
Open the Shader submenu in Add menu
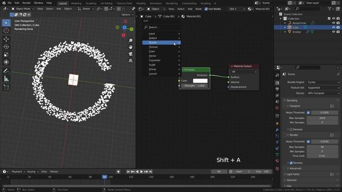(x=161, y=43)
